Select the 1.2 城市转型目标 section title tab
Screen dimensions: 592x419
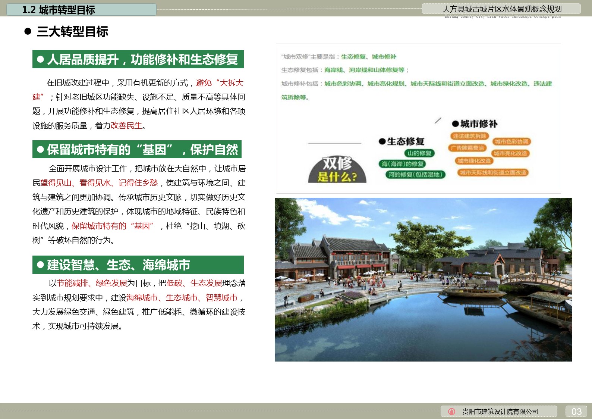(x=81, y=10)
